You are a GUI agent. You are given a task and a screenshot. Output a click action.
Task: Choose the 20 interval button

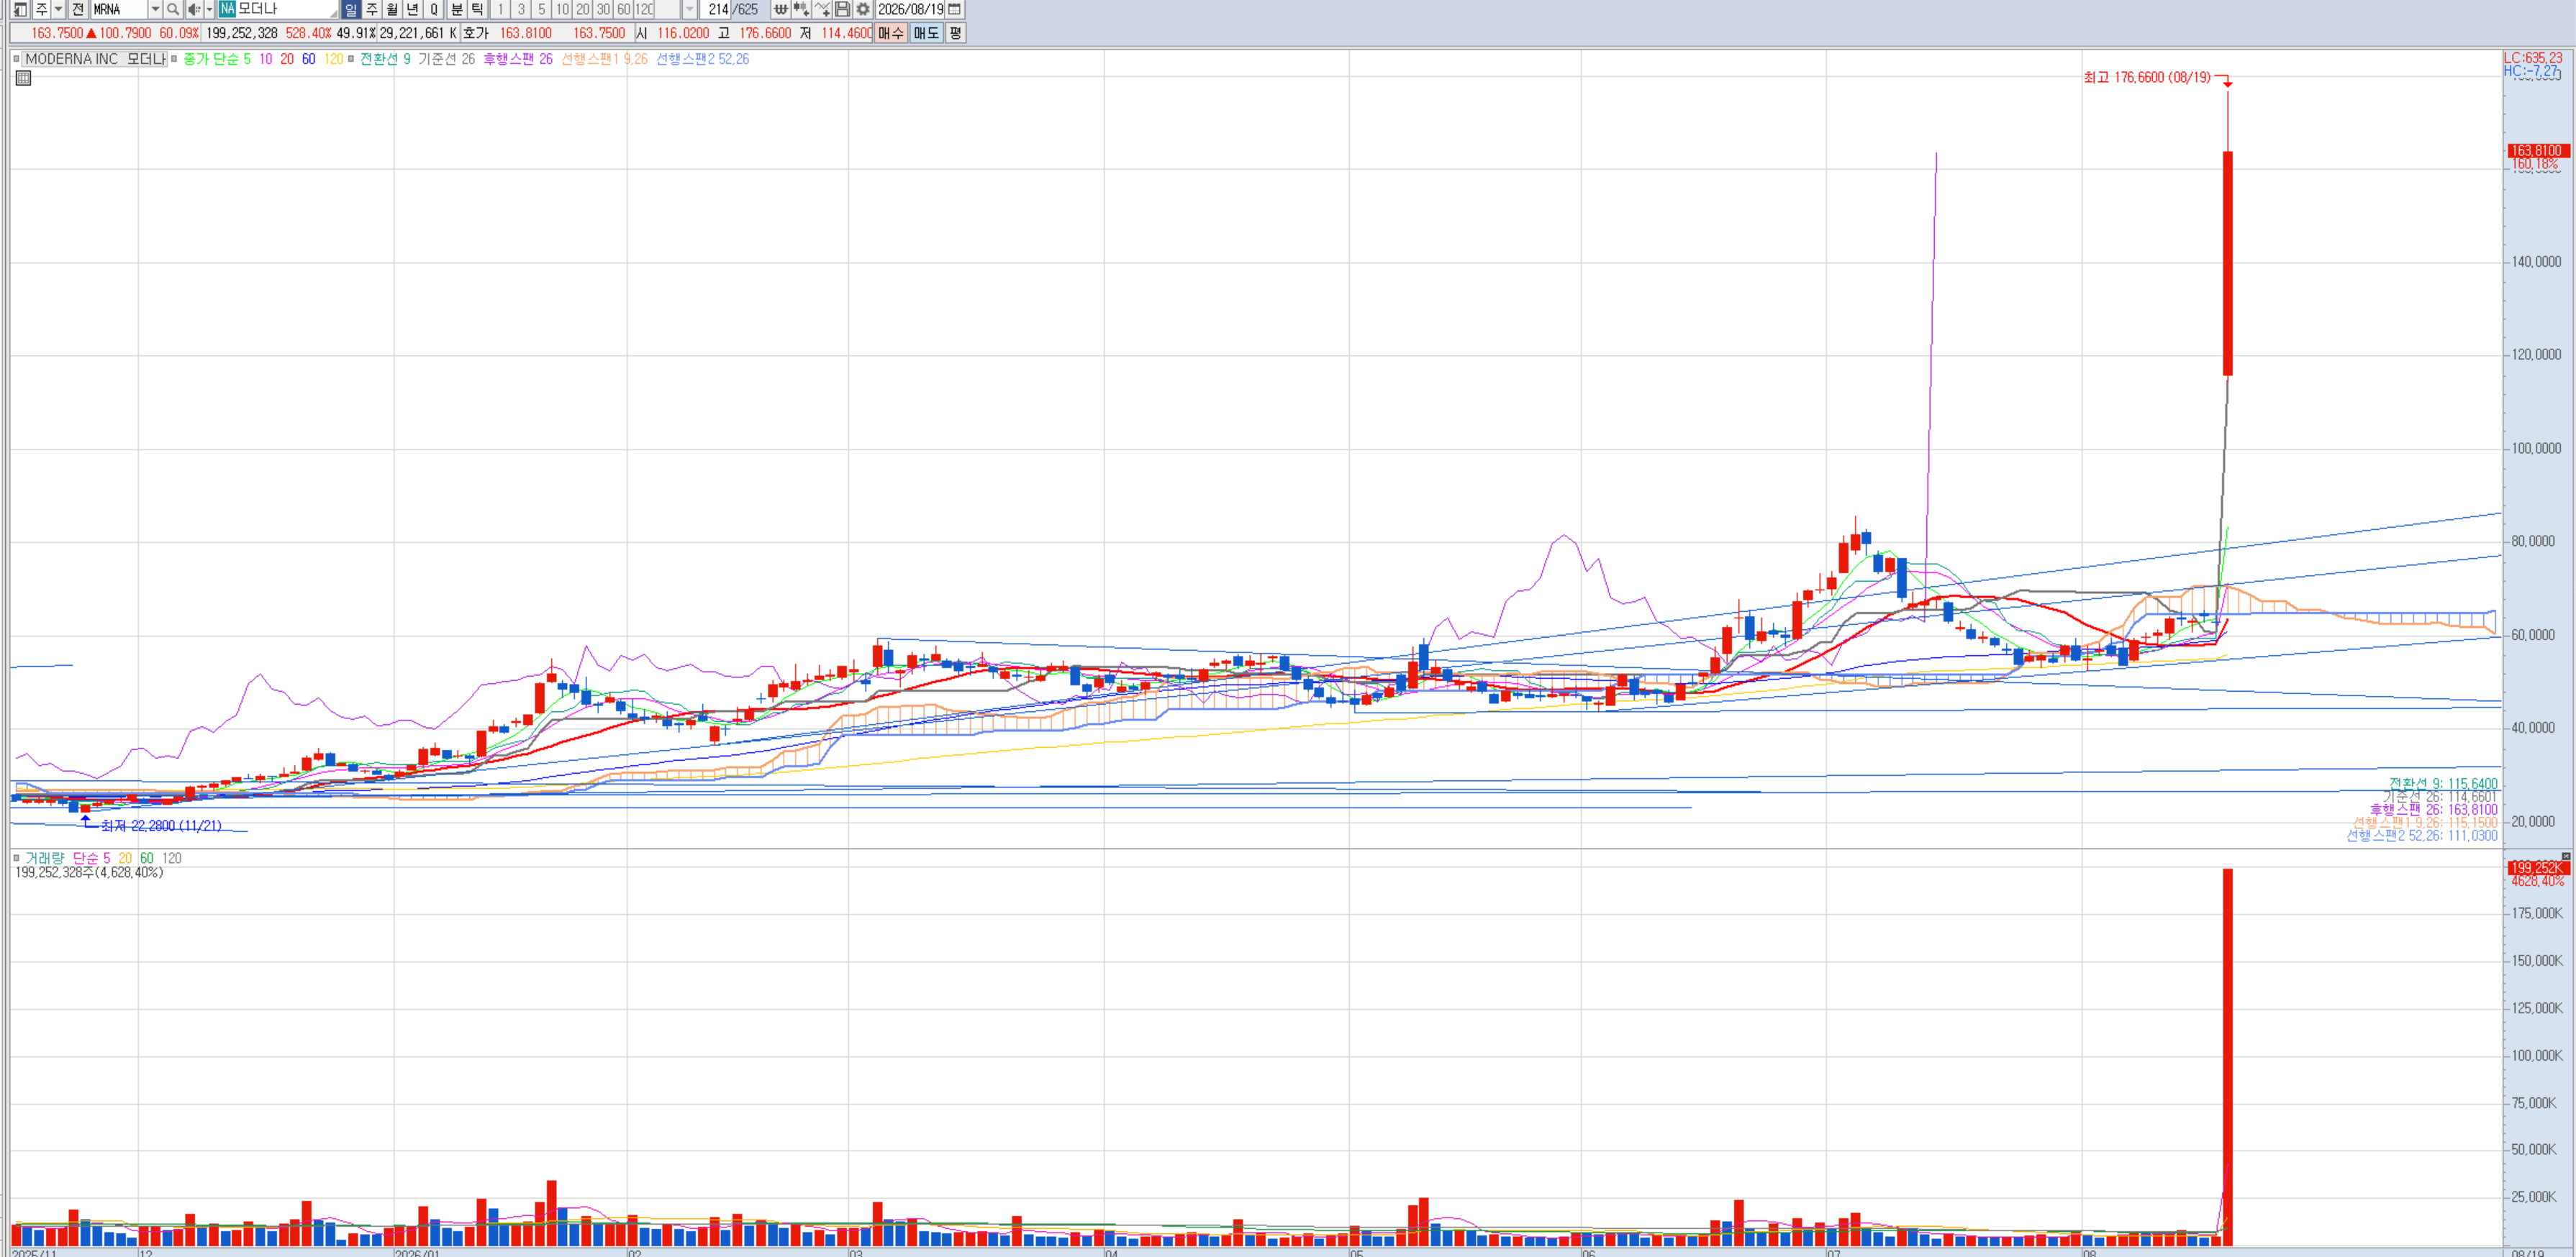[583, 9]
